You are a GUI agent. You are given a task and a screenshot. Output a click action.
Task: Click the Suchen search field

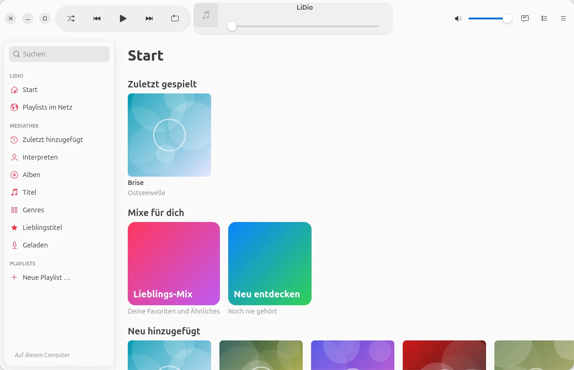point(59,54)
